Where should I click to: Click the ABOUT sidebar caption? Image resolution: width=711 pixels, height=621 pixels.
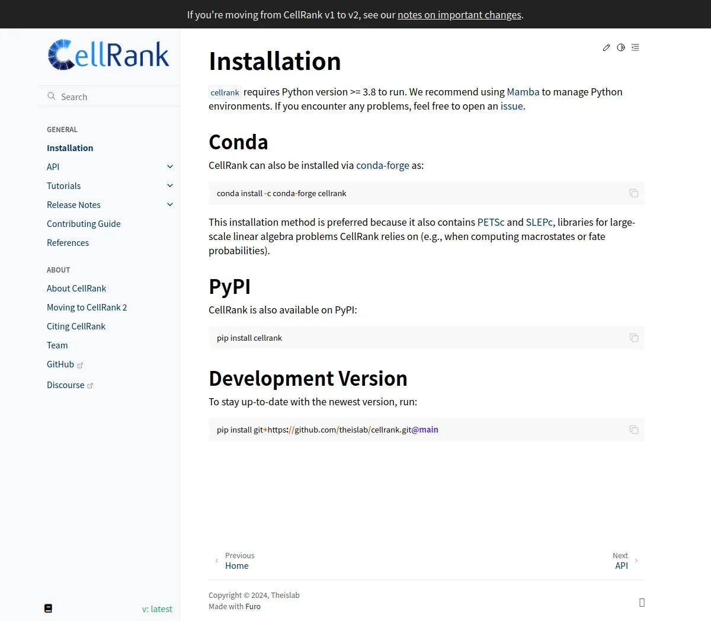click(59, 270)
